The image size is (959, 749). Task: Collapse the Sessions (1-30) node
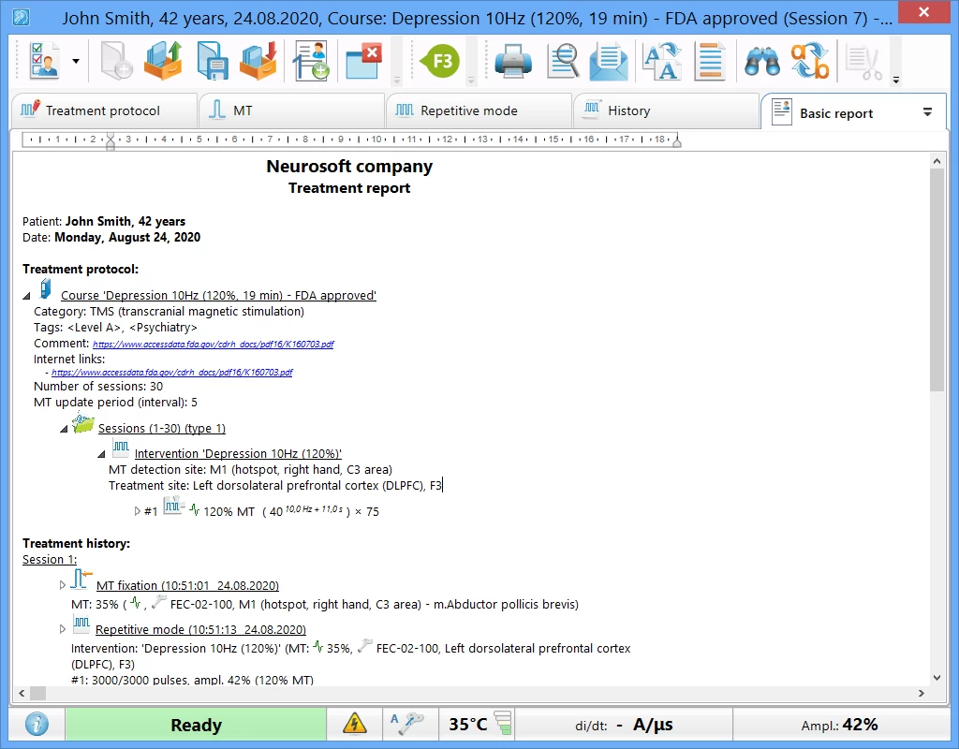[64, 429]
